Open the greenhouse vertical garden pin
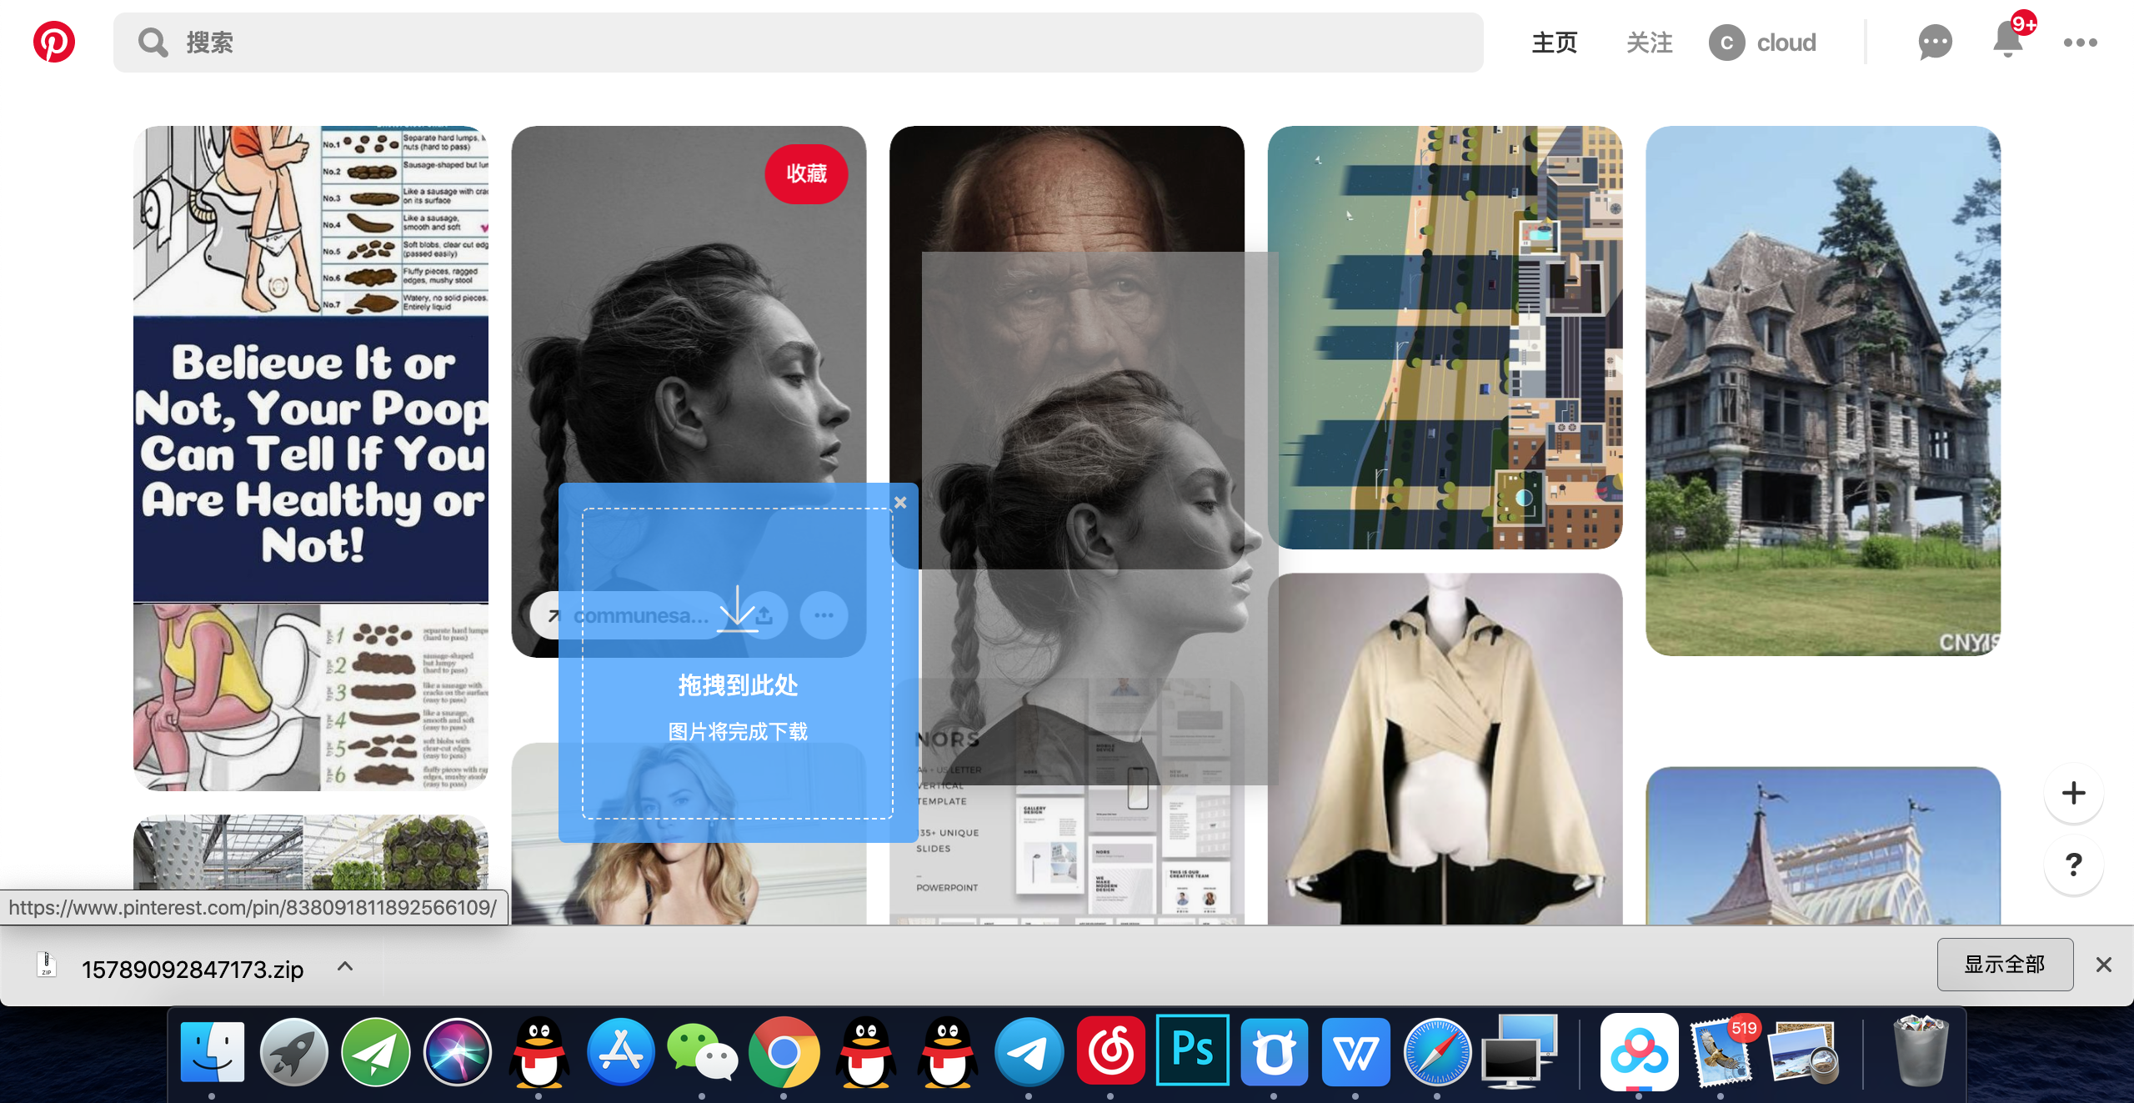Image resolution: width=2134 pixels, height=1103 pixels. (x=311, y=852)
